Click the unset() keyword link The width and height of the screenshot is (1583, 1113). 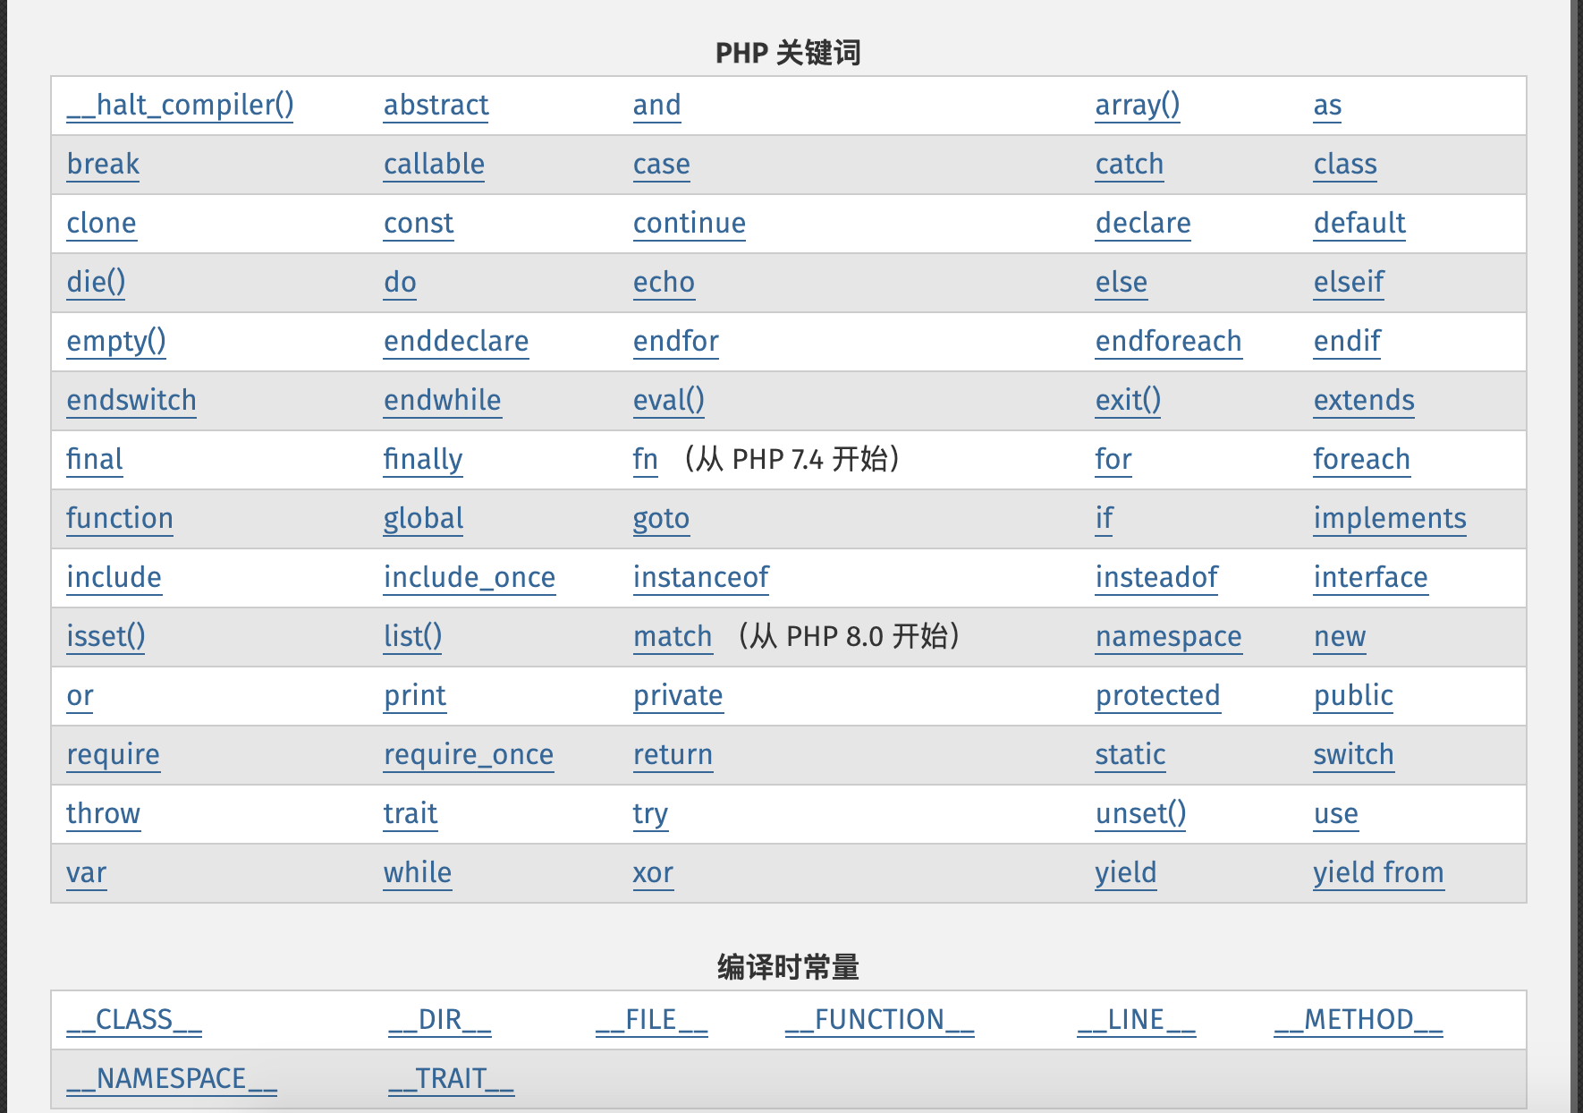[x=1140, y=814]
